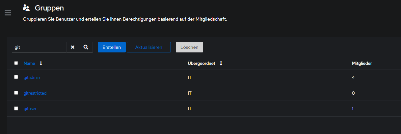The image size is (401, 134).
Task: Tick the gituser row checkbox
Action: point(16,108)
